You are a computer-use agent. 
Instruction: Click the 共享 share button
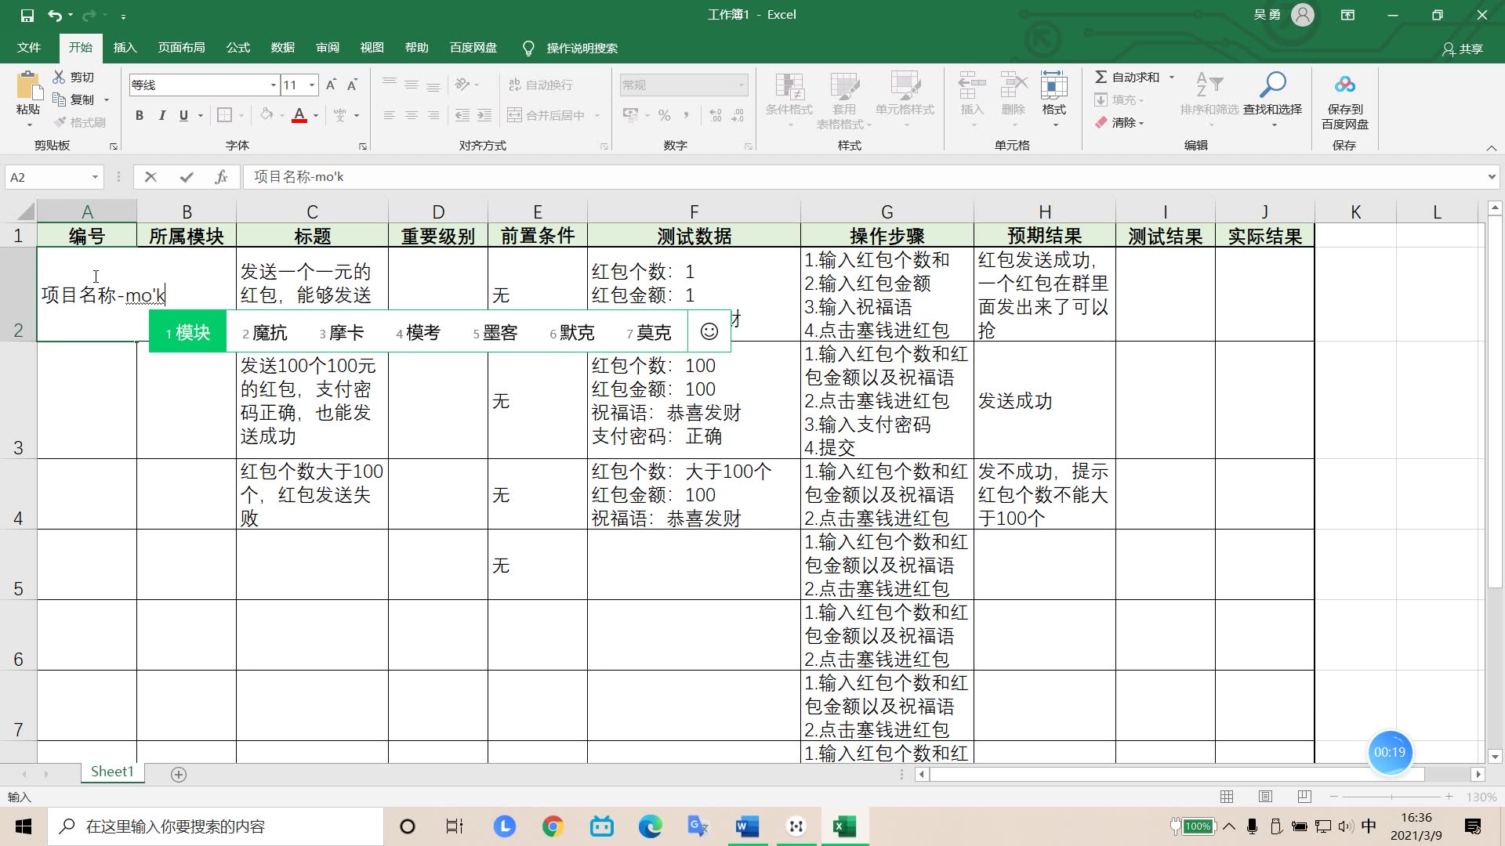pos(1463,49)
